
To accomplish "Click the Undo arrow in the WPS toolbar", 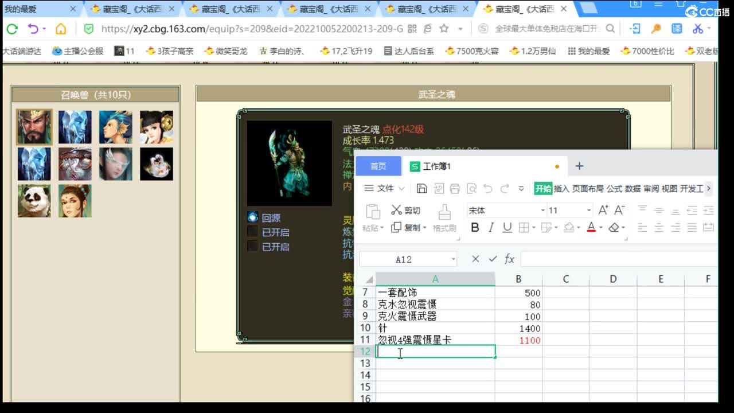I will click(488, 188).
